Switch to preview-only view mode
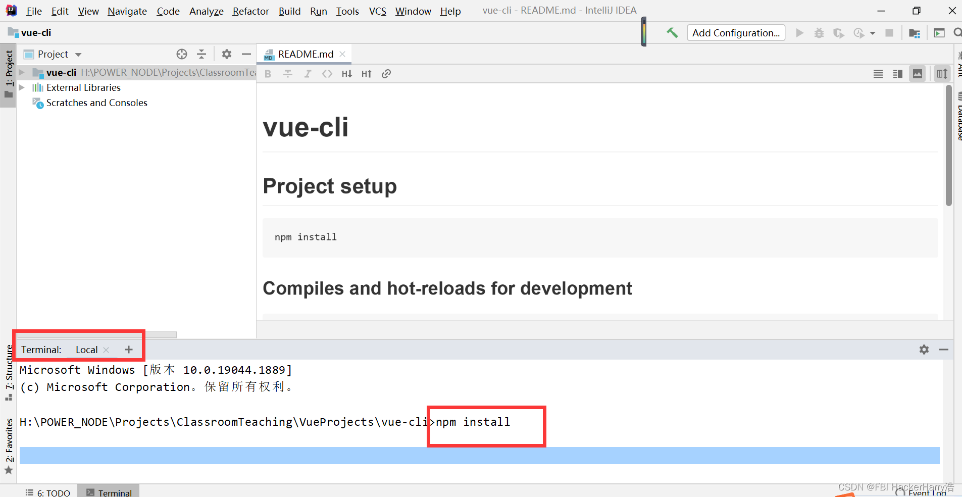This screenshot has height=497, width=962. coord(918,74)
